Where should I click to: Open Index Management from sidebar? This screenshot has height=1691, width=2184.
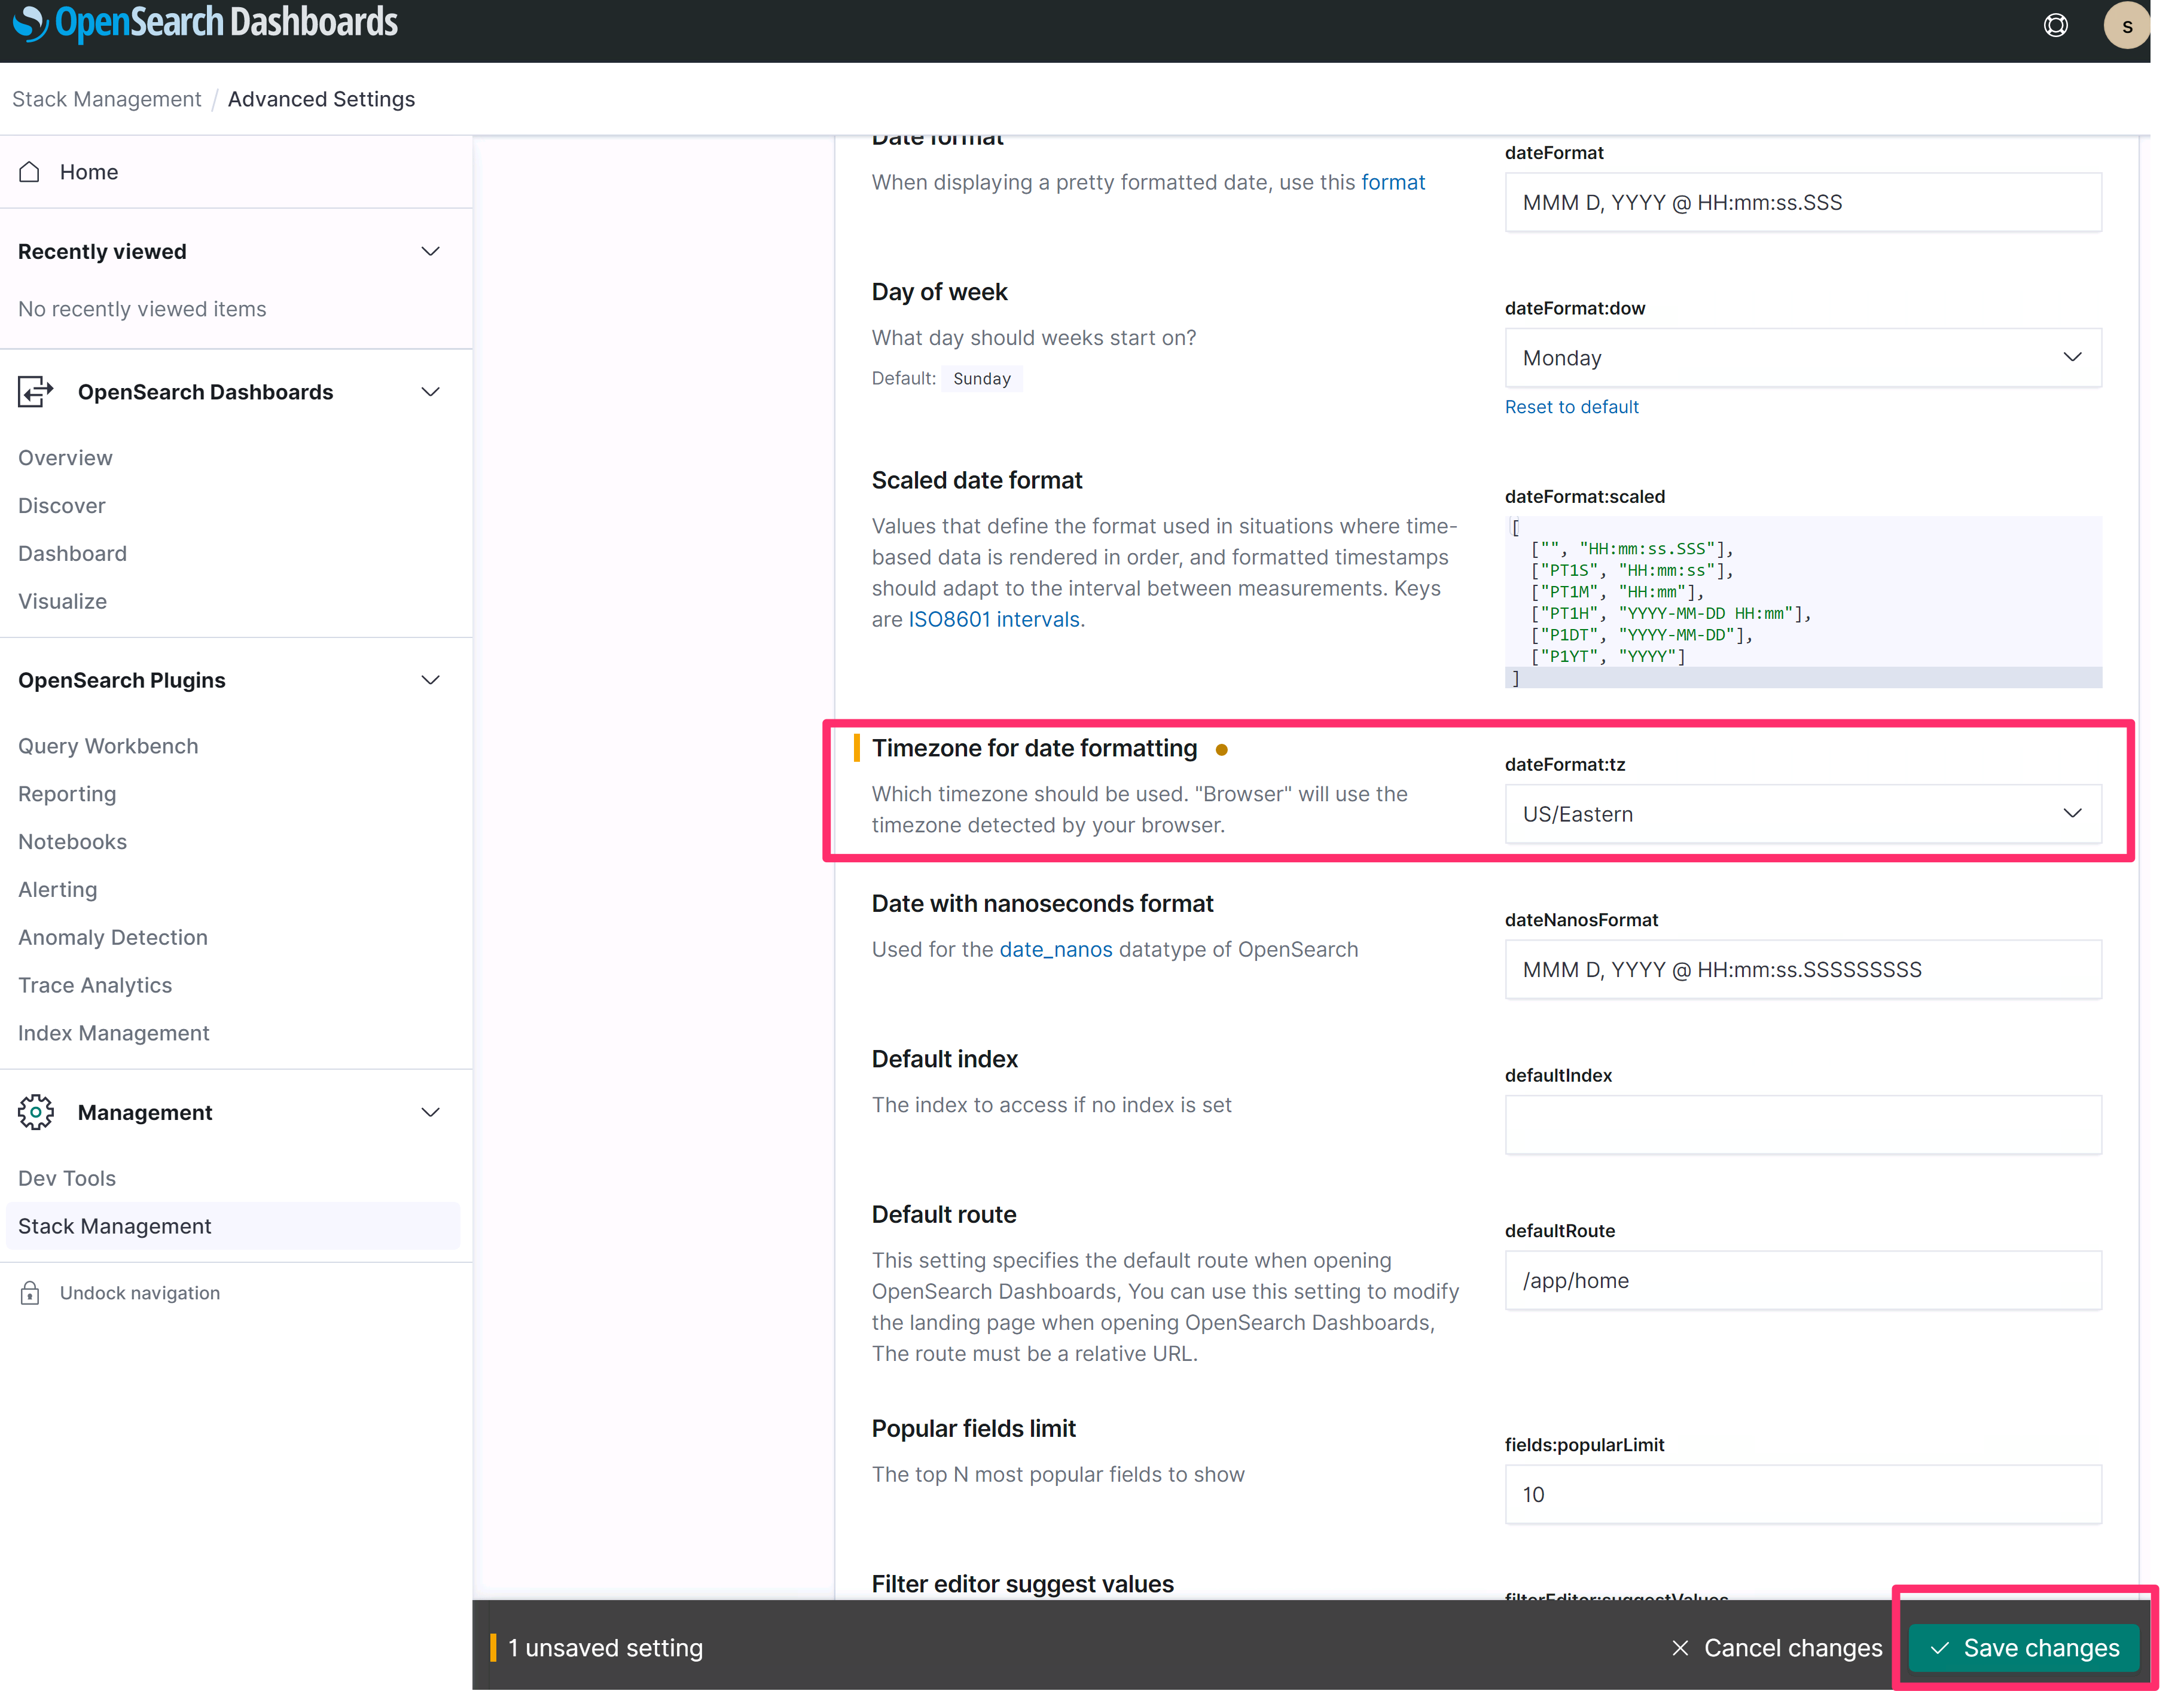[114, 1033]
